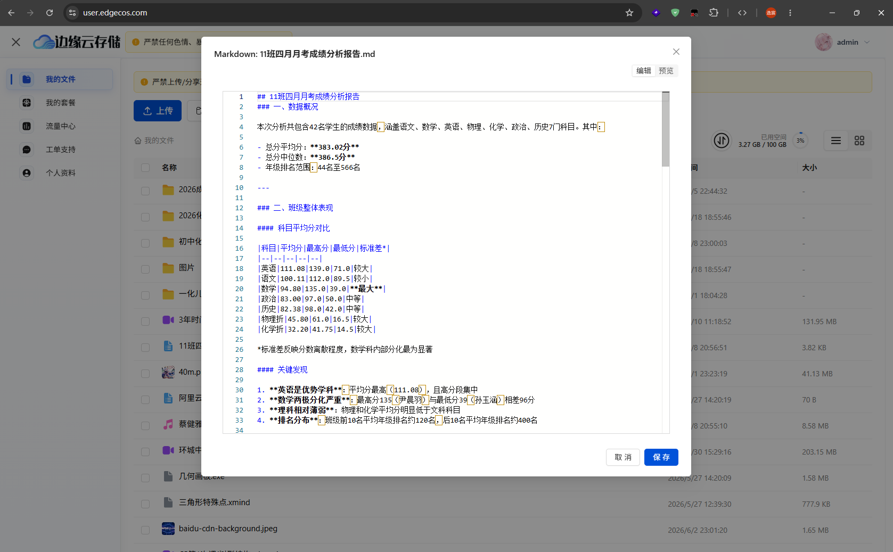Click the site info icon in address bar
893x552 pixels.
coord(72,13)
